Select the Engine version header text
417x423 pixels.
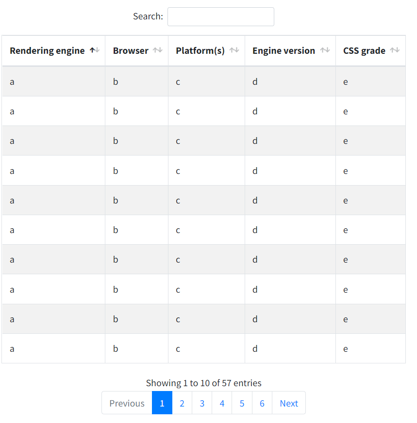pyautogui.click(x=284, y=51)
